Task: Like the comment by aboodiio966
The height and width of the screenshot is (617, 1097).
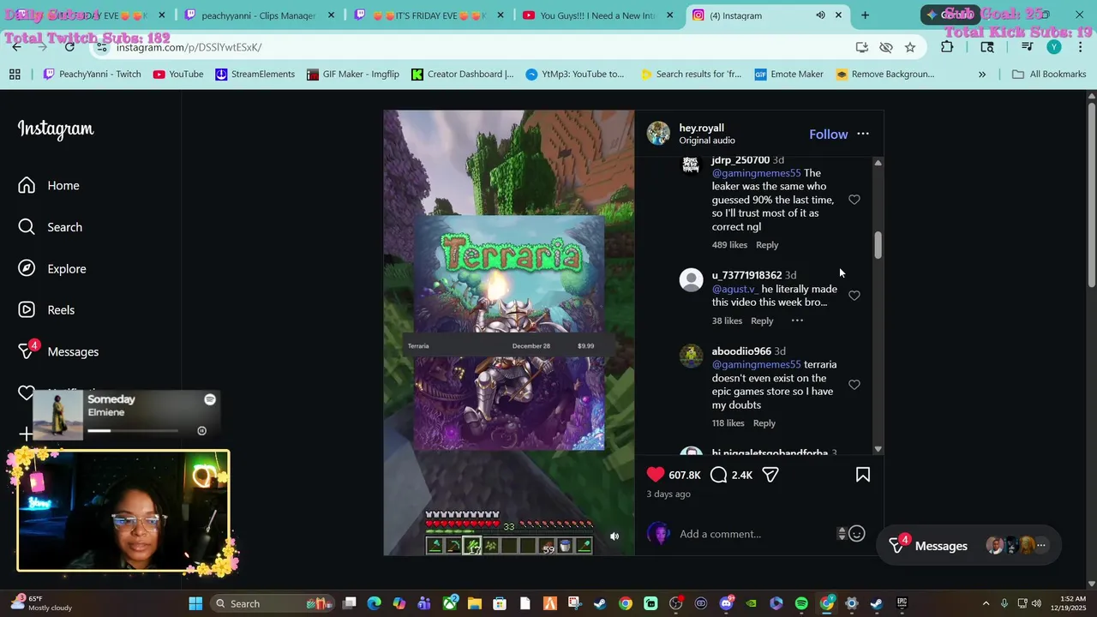Action: (854, 385)
